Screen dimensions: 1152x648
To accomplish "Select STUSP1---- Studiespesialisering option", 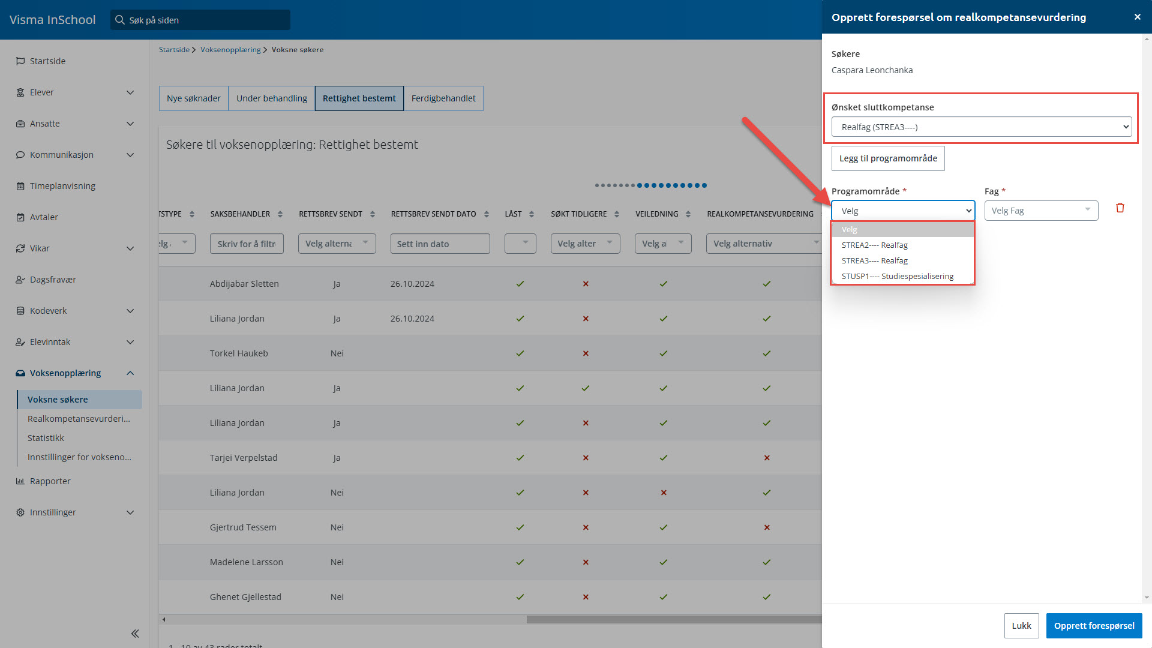I will pos(903,276).
